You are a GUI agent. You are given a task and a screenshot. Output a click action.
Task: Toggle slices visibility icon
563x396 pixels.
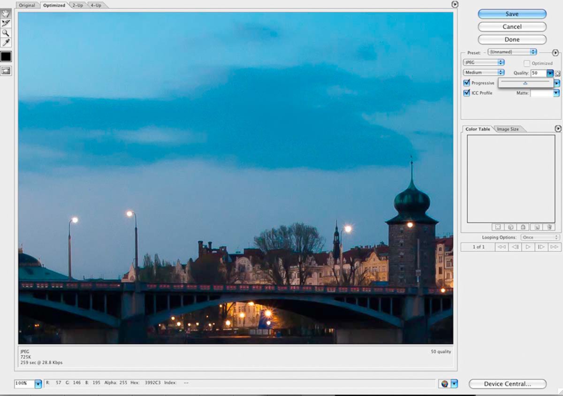(x=6, y=71)
